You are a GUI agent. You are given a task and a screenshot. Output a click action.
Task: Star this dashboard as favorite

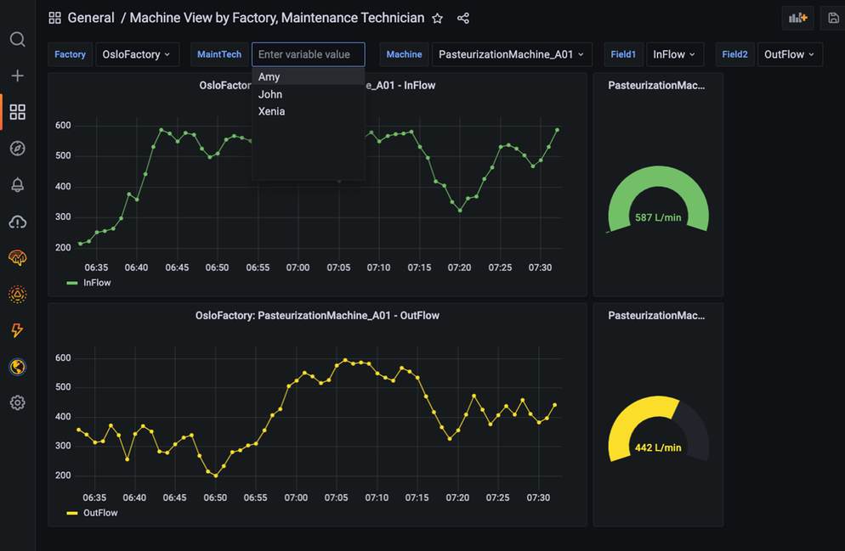[x=438, y=19]
